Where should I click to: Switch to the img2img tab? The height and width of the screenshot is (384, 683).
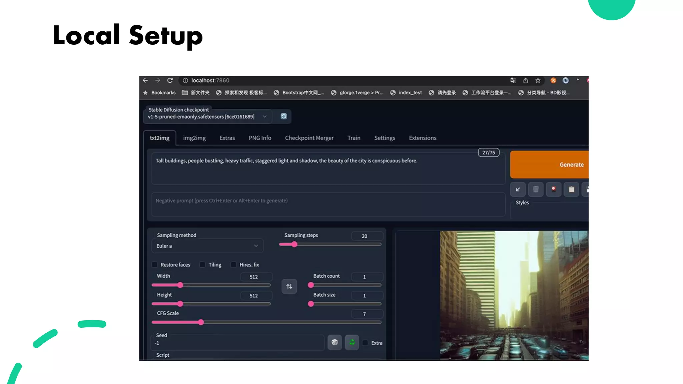(x=194, y=138)
